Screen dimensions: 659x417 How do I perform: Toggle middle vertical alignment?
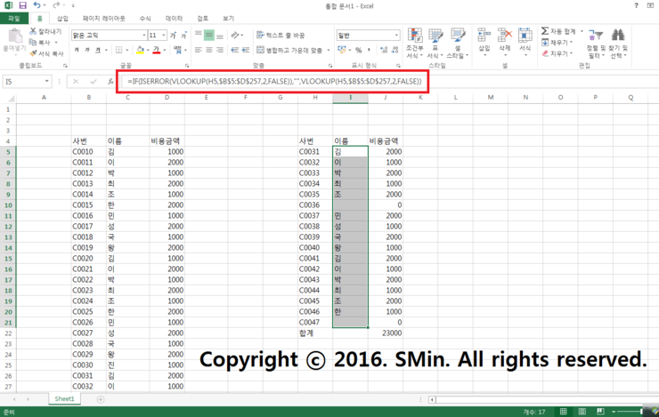[x=209, y=36]
